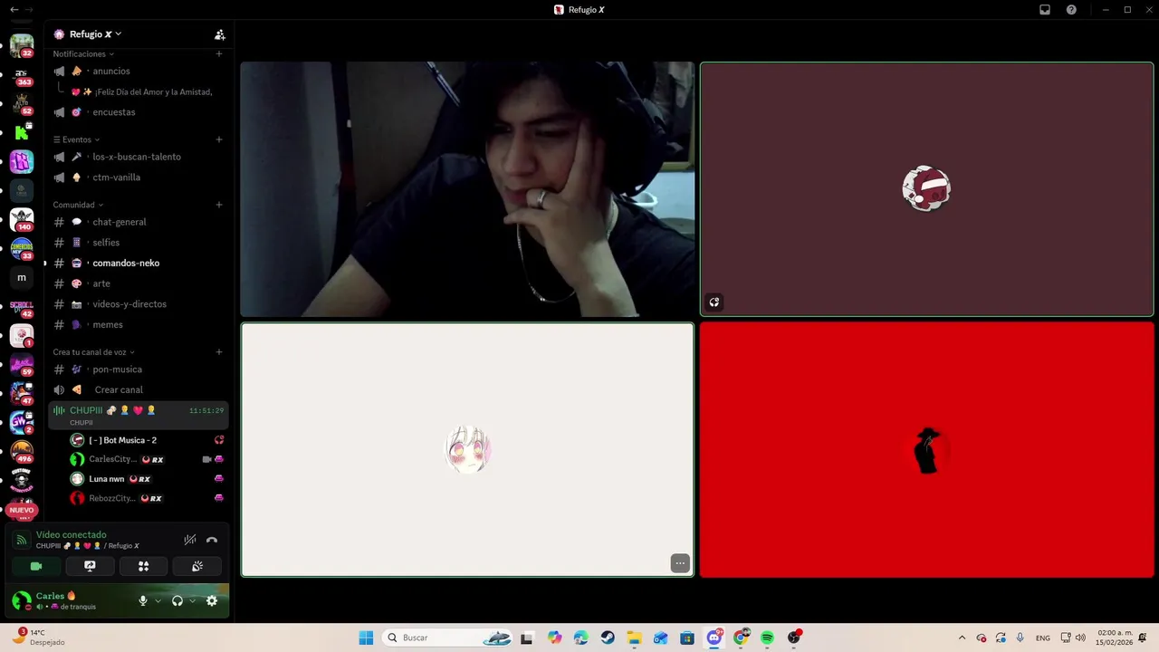
Task: Join the Crear canal voice channel
Action: click(138, 389)
